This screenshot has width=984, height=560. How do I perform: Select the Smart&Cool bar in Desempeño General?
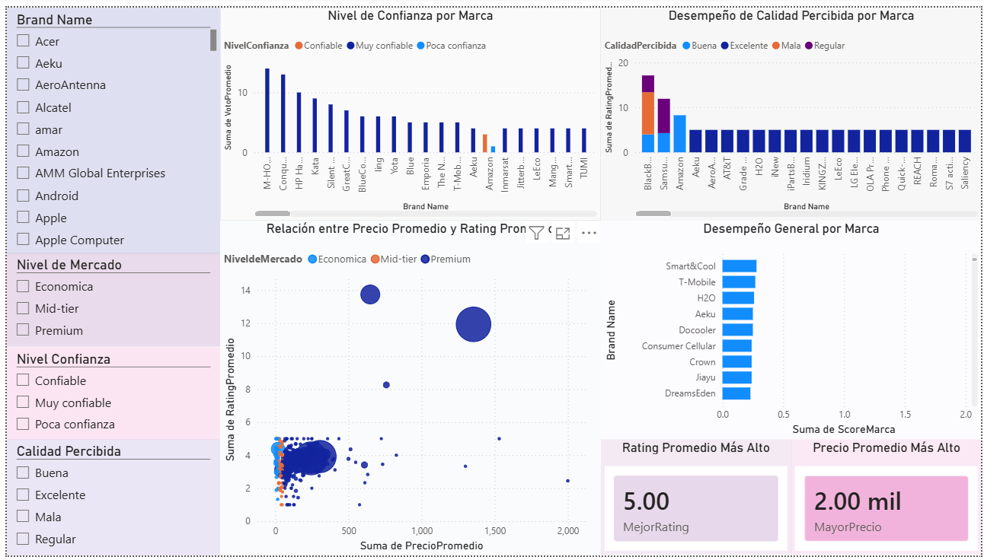click(x=739, y=266)
